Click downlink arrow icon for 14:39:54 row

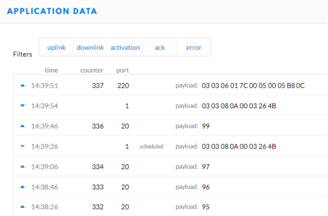[x=22, y=105]
